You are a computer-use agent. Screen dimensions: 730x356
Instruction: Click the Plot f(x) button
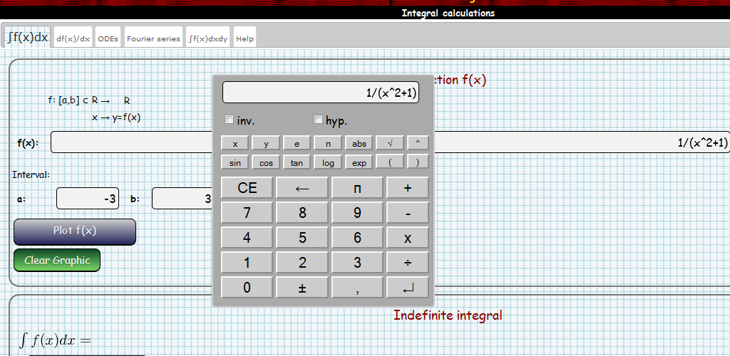pyautogui.click(x=75, y=231)
